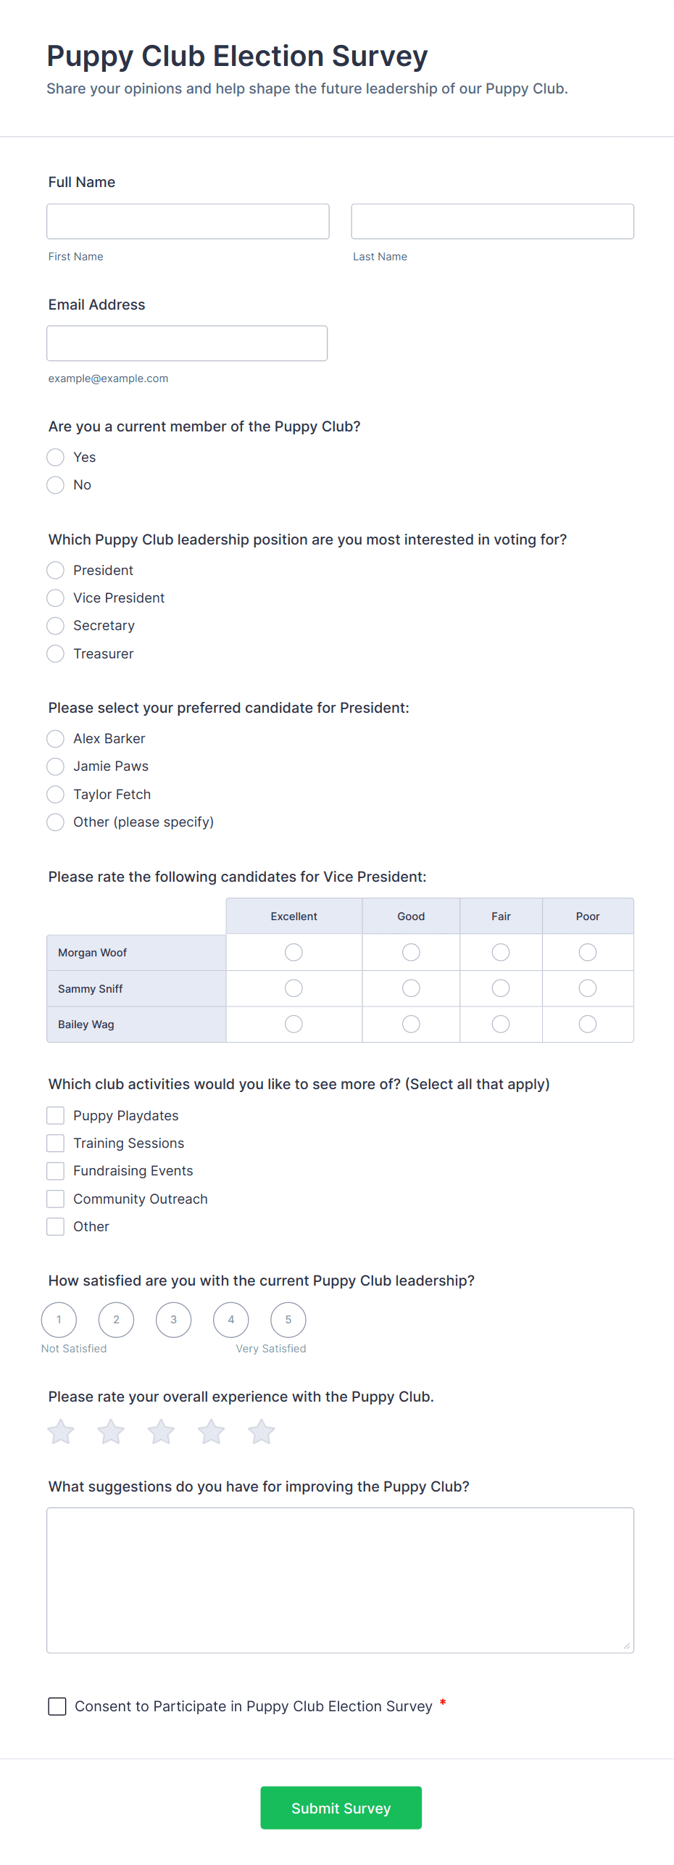The width and height of the screenshot is (674, 1865).
Task: Pick satisfaction rating 3
Action: [173, 1320]
